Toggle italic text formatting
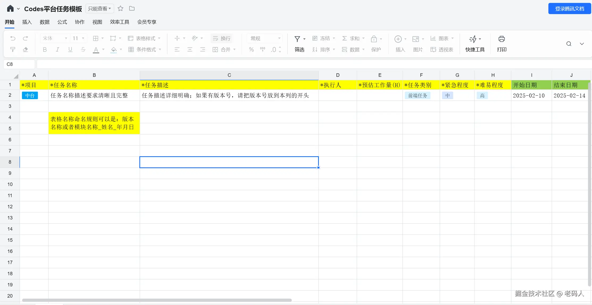Image resolution: width=592 pixels, height=305 pixels. click(x=57, y=50)
